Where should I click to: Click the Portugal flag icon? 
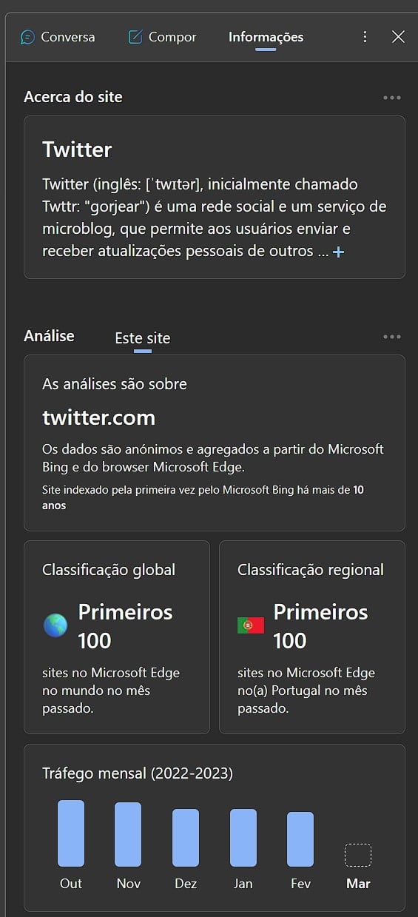[251, 625]
